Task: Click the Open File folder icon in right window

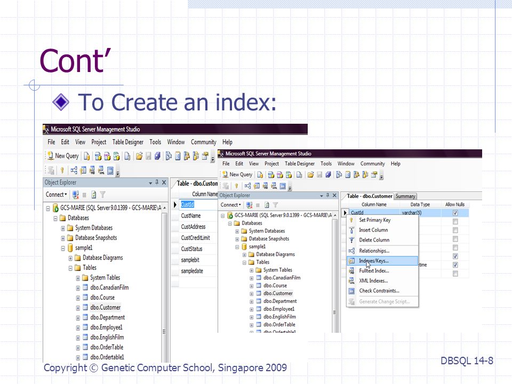Action: (x=310, y=175)
